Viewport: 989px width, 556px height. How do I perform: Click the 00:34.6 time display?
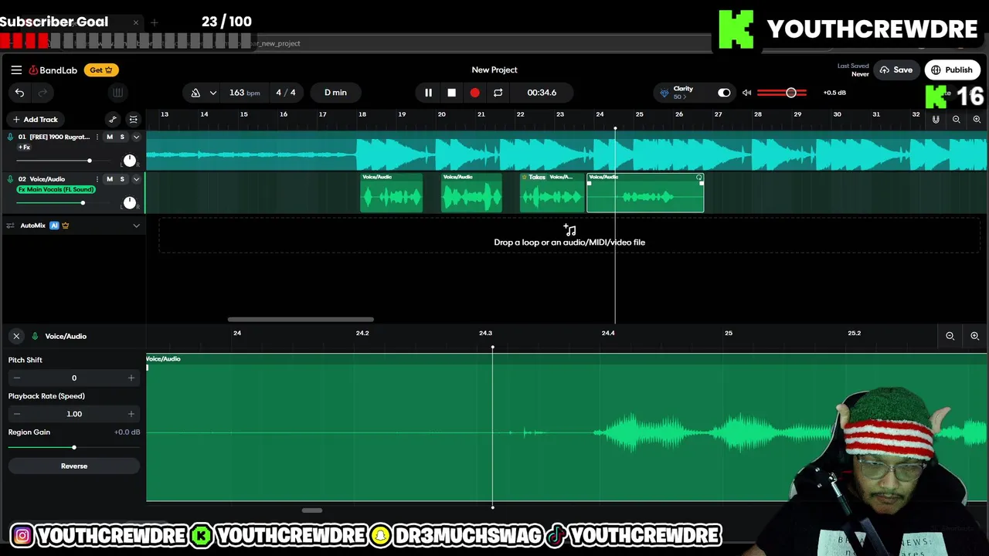point(542,93)
